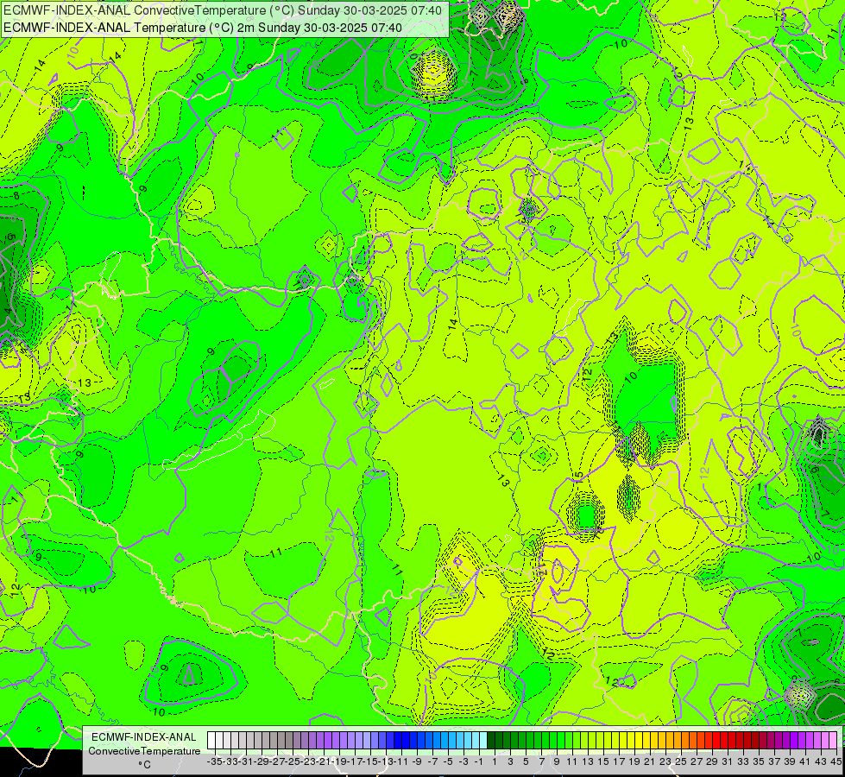Select the darkest green swatch above 1
Image resolution: width=845 pixels, height=777 pixels.
pos(491,740)
